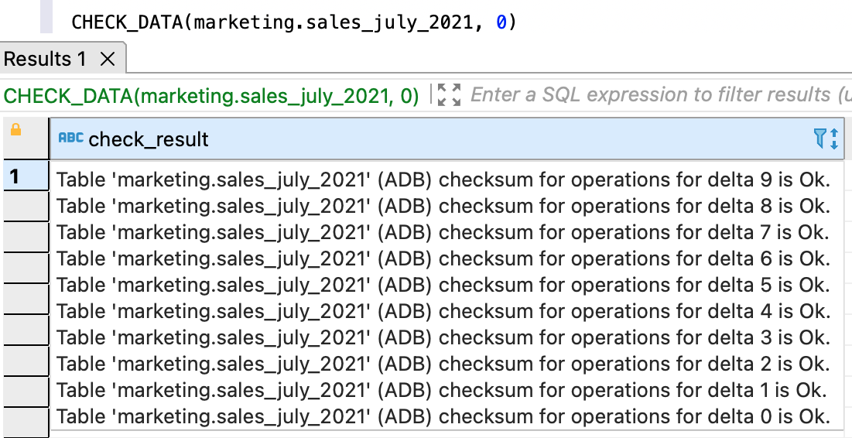The height and width of the screenshot is (438, 852).
Task: Select the delta 8 checksum result line
Action: click(x=443, y=206)
